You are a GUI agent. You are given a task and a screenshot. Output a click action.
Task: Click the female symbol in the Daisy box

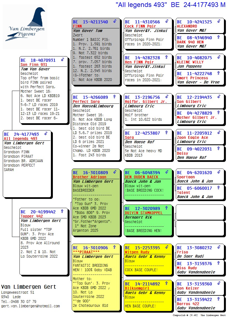(x=218, y=149)
